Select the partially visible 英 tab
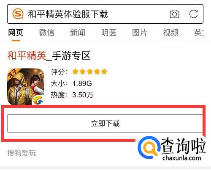This screenshot has height=171, width=211. 199,33
